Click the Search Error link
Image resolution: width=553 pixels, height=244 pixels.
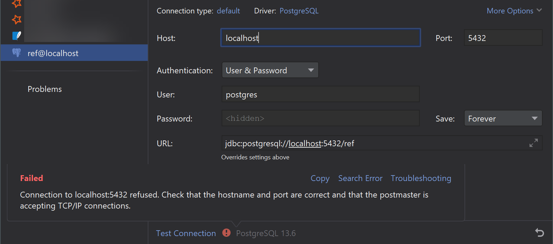360,178
